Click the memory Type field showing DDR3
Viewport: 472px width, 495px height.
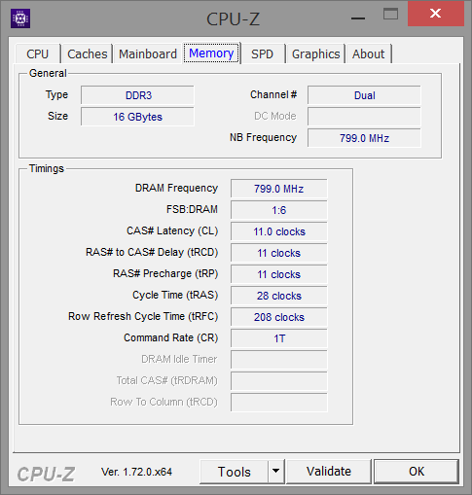point(137,95)
